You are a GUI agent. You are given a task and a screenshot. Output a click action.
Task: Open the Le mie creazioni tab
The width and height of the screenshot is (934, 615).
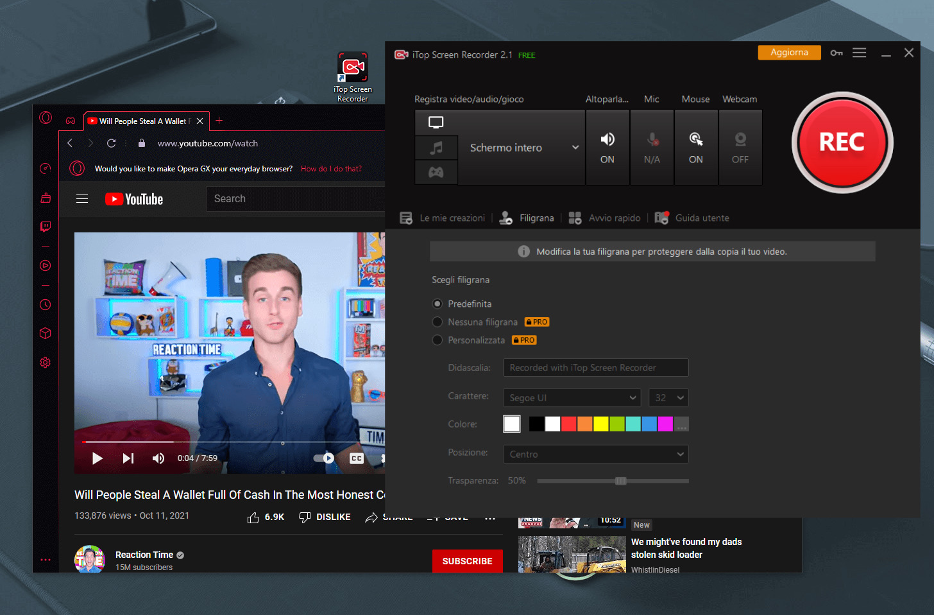(443, 218)
